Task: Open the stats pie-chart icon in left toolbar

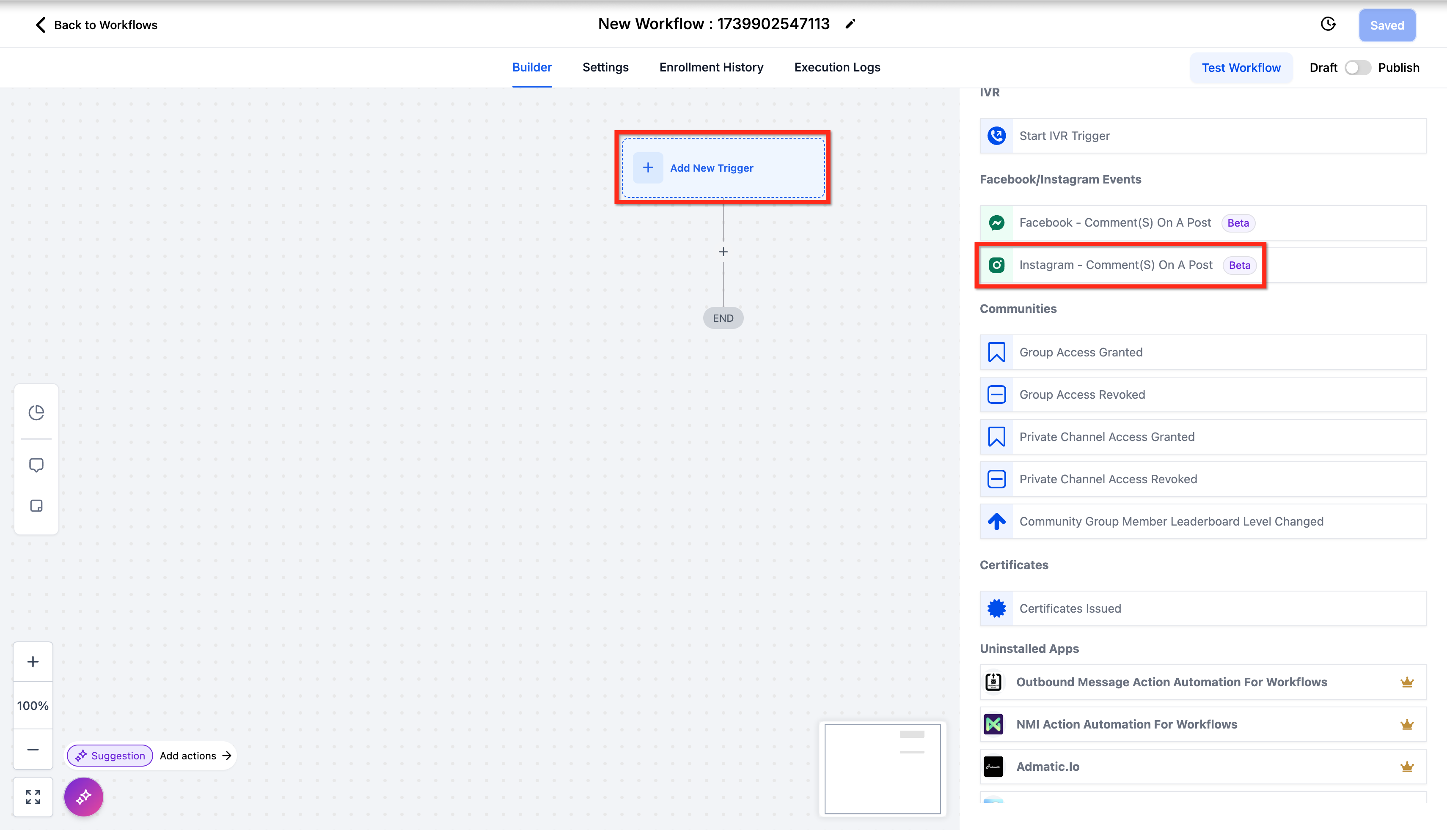Action: click(36, 412)
